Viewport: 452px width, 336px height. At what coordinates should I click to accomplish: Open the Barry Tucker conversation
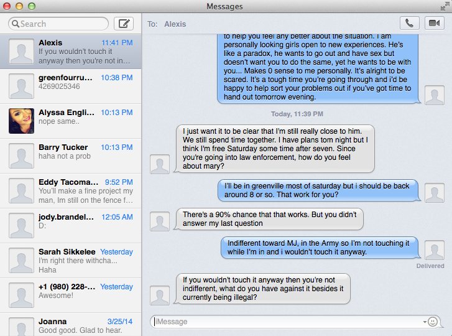pyautogui.click(x=71, y=156)
